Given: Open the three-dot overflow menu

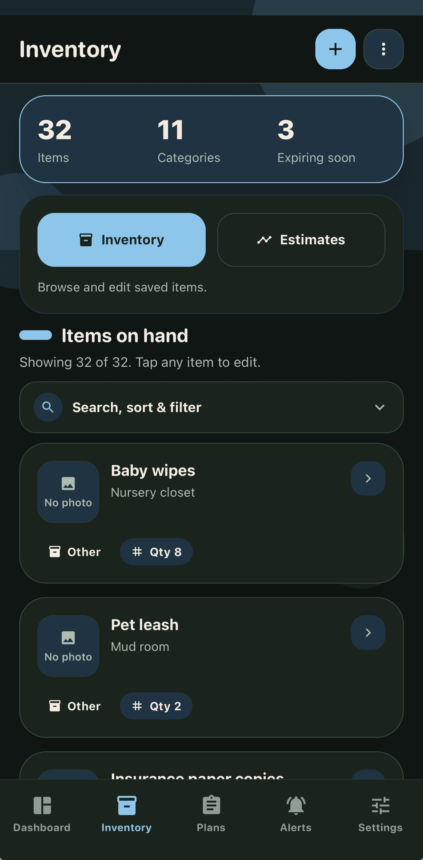Looking at the screenshot, I should [x=383, y=49].
